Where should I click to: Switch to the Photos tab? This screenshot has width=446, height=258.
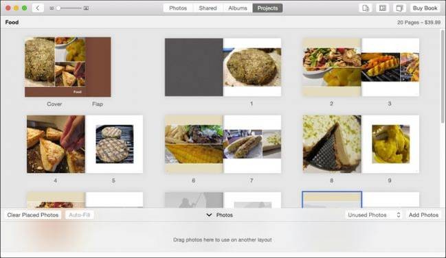click(x=178, y=8)
